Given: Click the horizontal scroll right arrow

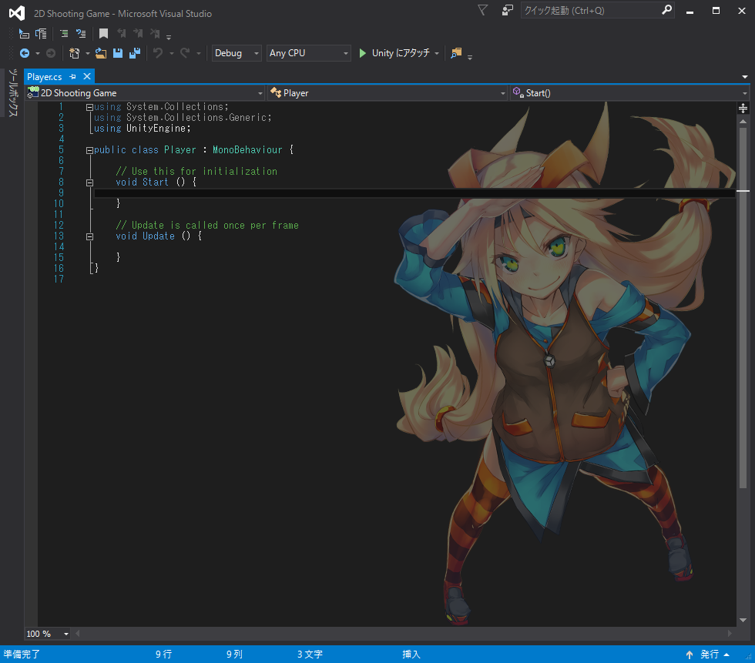Looking at the screenshot, I should (730, 634).
